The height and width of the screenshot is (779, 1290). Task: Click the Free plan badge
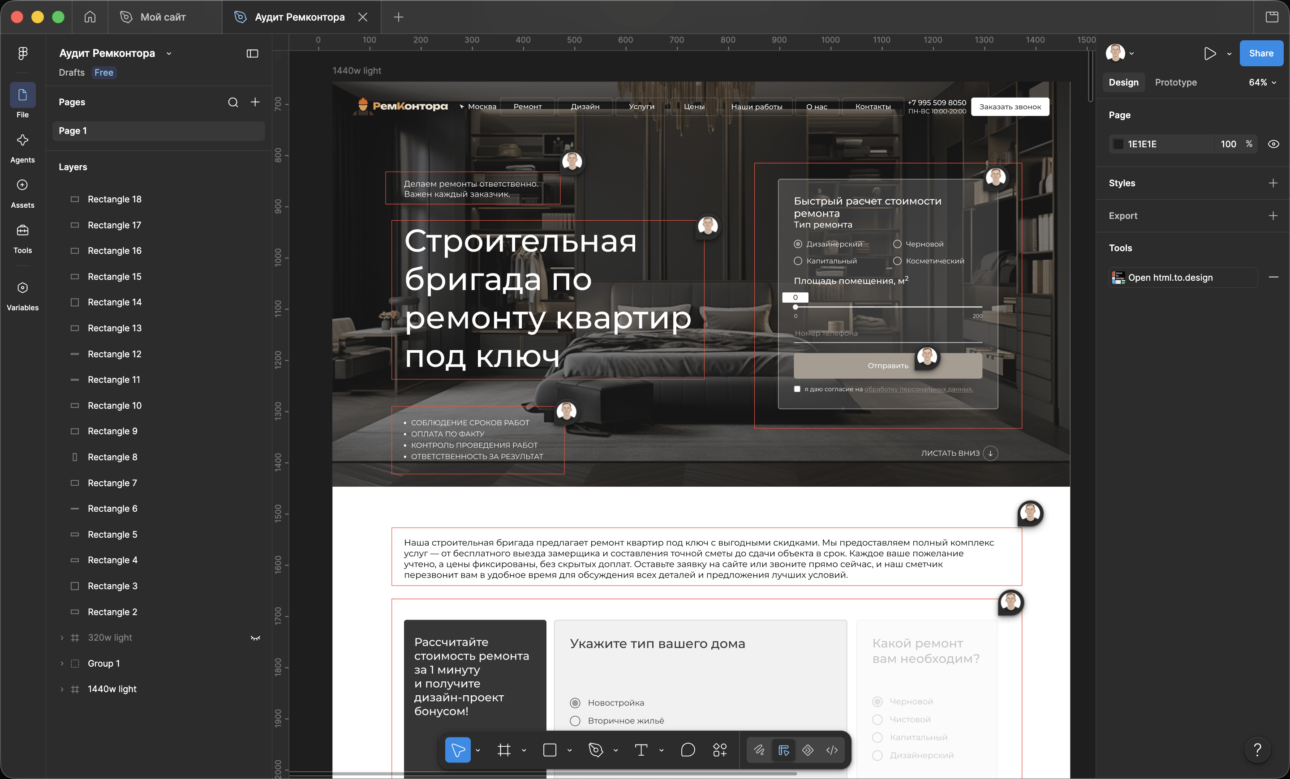point(103,72)
